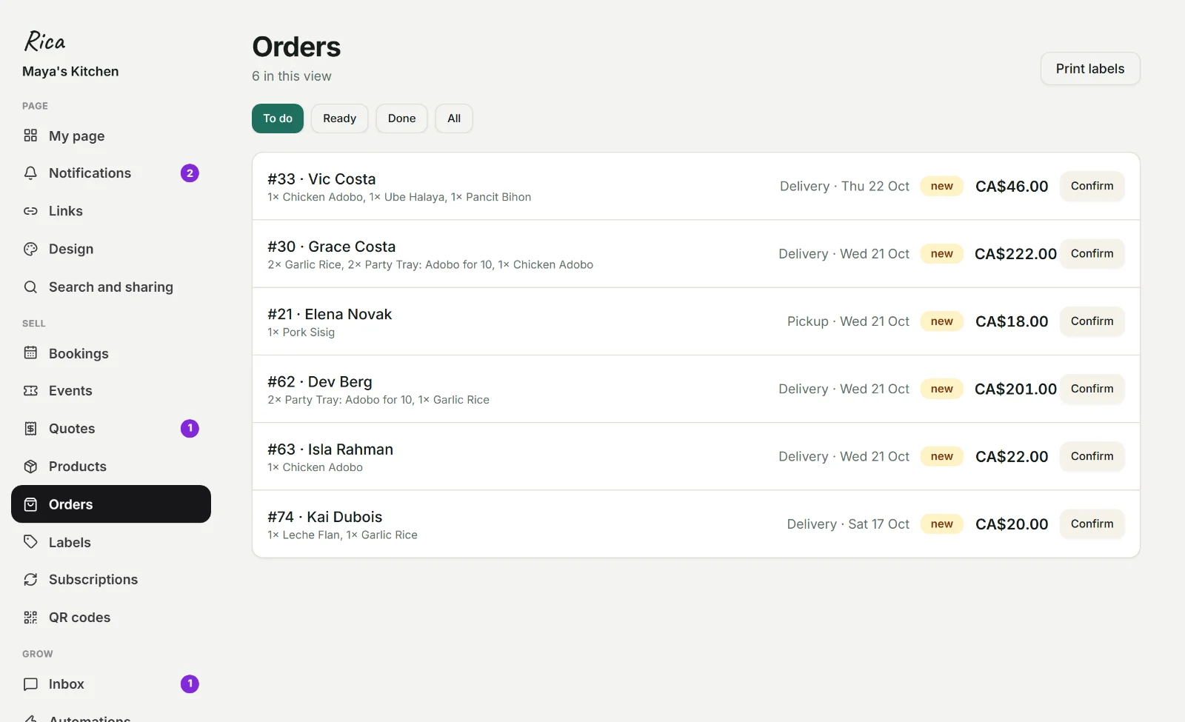1185x722 pixels.
Task: Click the Search and sharing magnifier icon
Action: click(30, 287)
